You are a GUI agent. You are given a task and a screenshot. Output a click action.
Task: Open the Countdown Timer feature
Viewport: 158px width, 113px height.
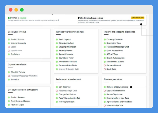pos(66,58)
